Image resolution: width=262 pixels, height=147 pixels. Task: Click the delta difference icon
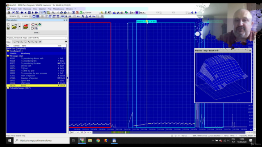click(86, 16)
